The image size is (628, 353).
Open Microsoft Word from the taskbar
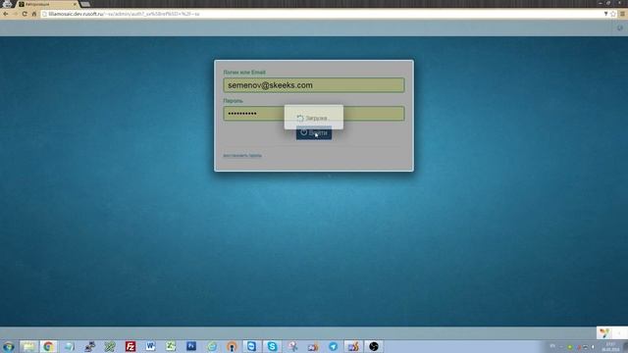(150, 346)
